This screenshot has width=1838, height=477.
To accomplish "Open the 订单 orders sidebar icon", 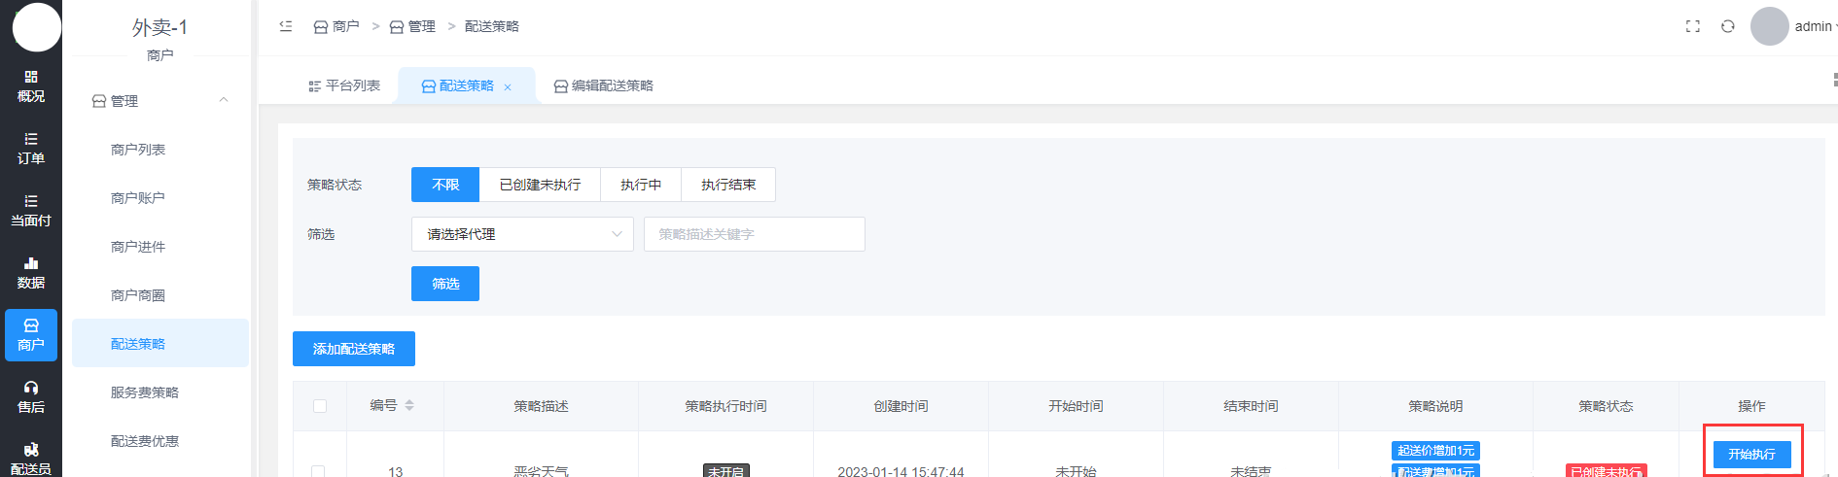I will point(31,149).
